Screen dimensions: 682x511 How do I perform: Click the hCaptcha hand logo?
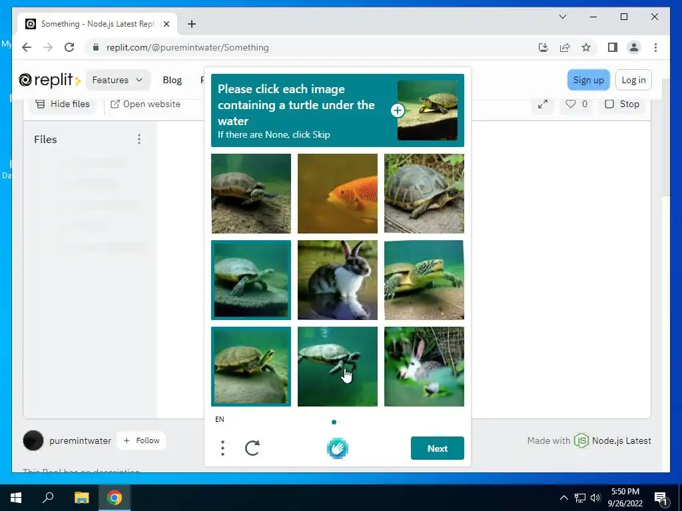pos(338,448)
